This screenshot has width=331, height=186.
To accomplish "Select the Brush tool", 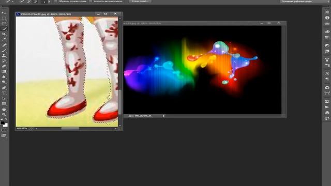I will tap(4, 50).
